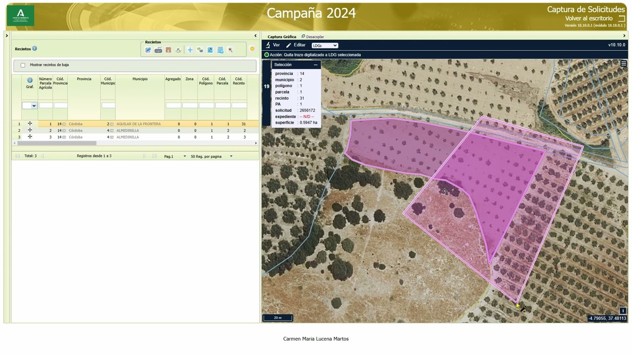Open the Graf. column filter dropdown

point(30,106)
